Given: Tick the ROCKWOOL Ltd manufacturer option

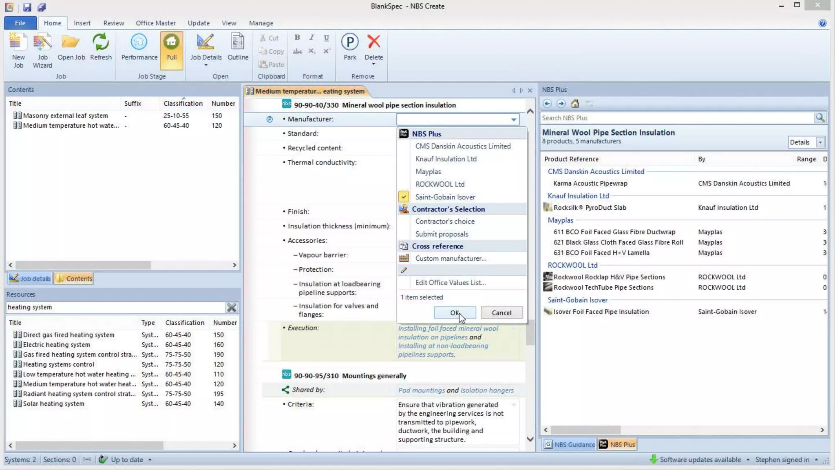Looking at the screenshot, I should (x=440, y=184).
